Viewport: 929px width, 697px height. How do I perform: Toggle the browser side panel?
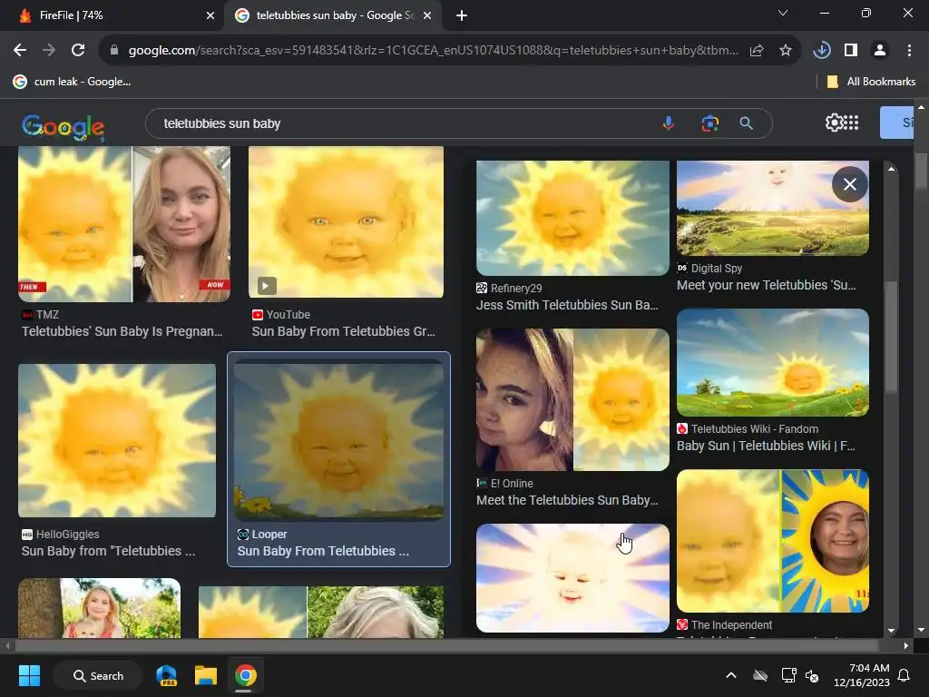(851, 51)
